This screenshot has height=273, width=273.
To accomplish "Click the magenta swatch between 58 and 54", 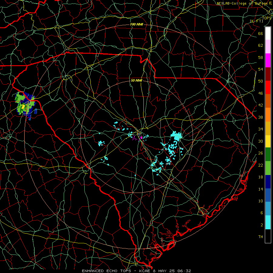I will click(x=268, y=60).
